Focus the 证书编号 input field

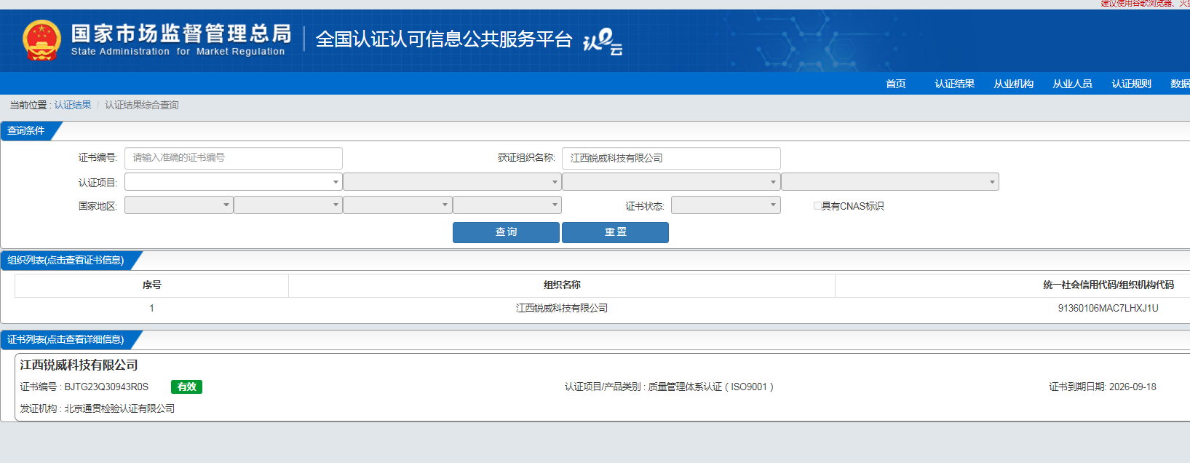pos(234,158)
